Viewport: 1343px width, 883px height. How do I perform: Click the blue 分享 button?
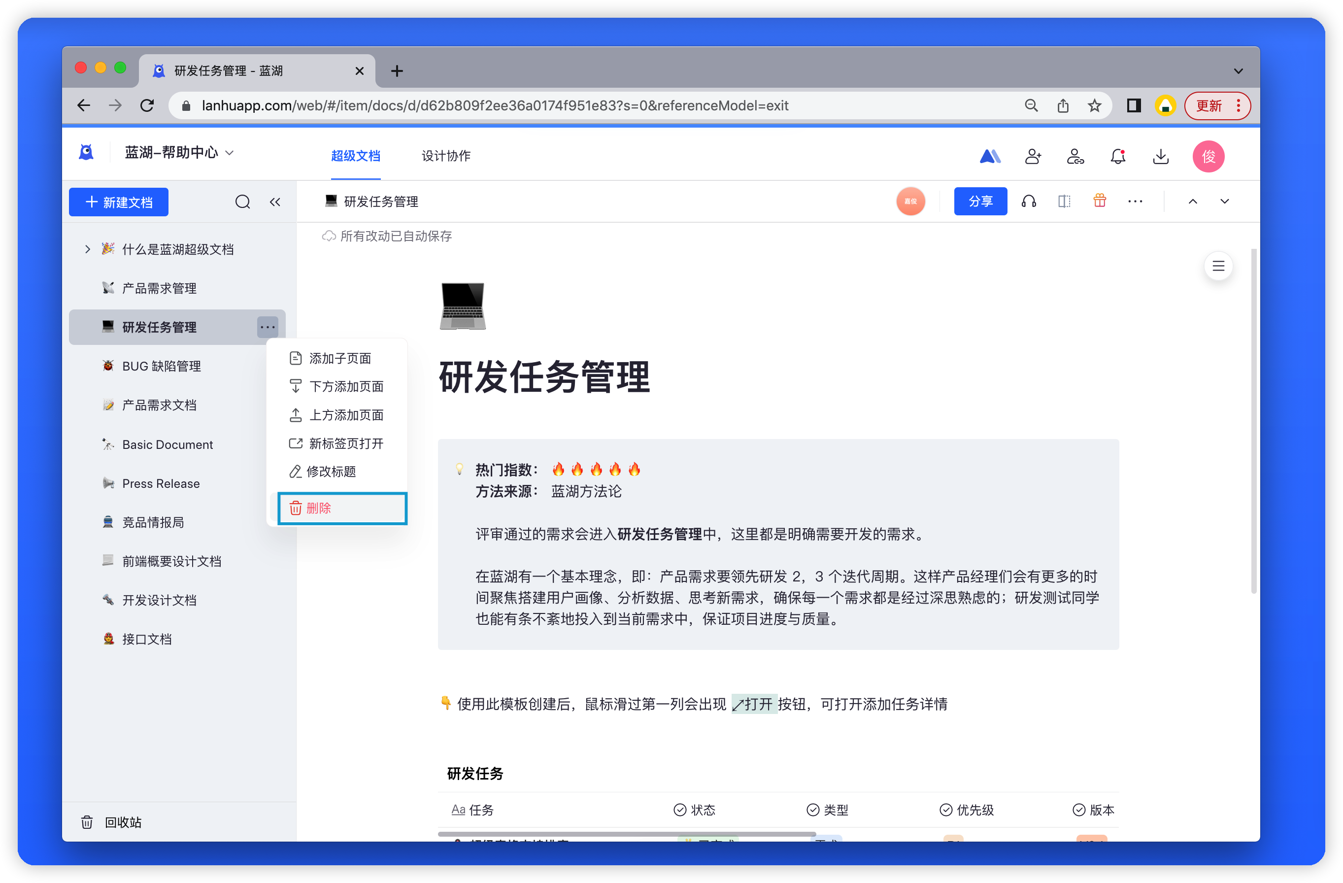(980, 202)
